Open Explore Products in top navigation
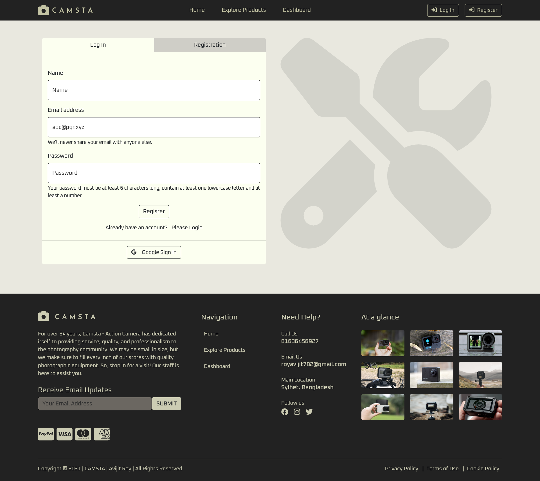 pos(244,10)
